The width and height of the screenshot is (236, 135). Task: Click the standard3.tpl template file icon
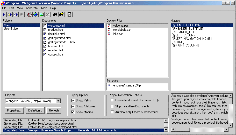(109, 85)
